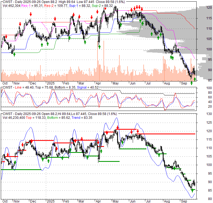213x203 pixels.
Task: Click the May label under top chart
Action: (x=116, y=83)
